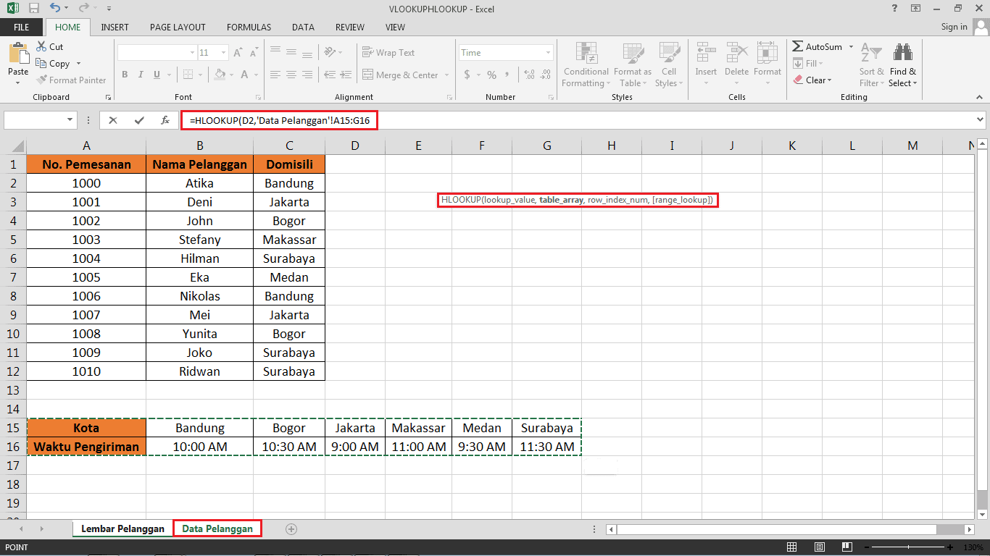Click the Insert cells button
The image size is (990, 556).
click(706, 64)
